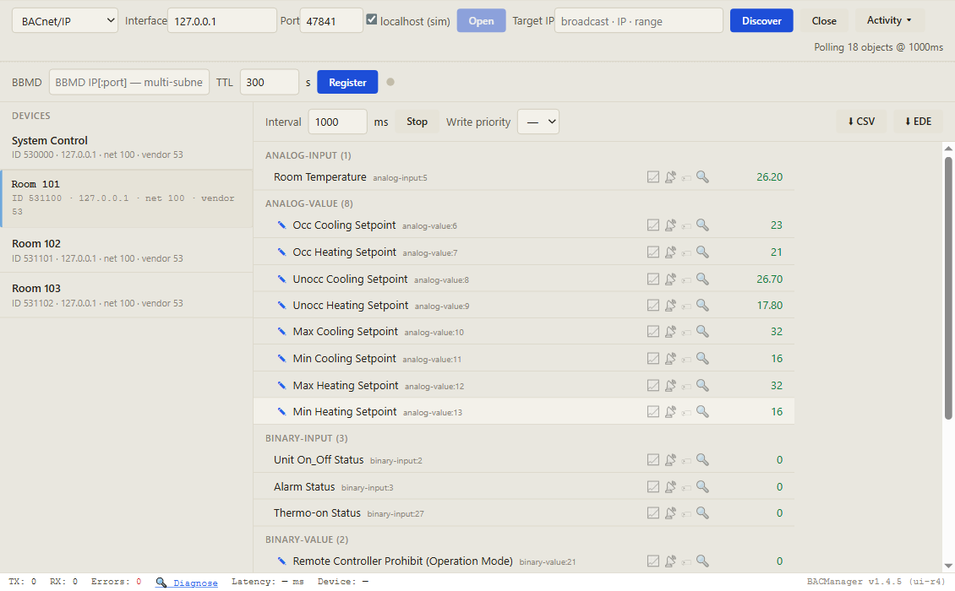
Task: Click the magnifier icon next to Diagnose
Action: [x=161, y=583]
